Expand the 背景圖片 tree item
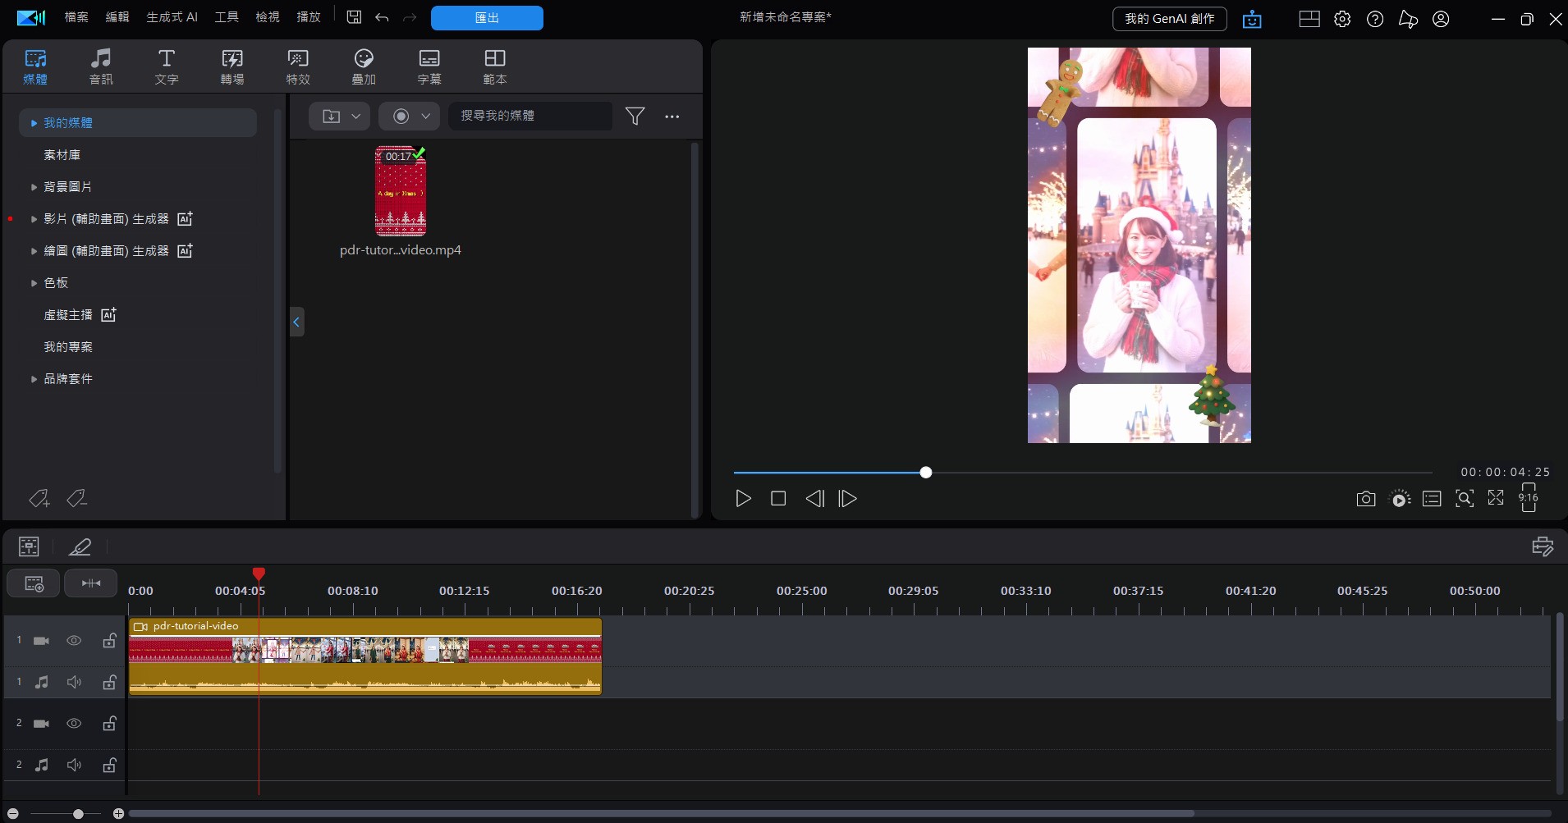 34,187
